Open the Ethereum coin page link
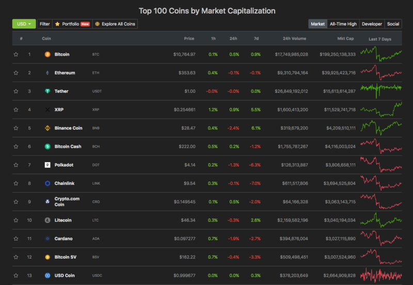This screenshot has width=413, height=285. click(65, 73)
